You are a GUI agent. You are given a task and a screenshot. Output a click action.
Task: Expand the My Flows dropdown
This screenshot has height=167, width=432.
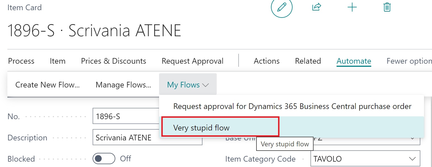pyautogui.click(x=188, y=85)
